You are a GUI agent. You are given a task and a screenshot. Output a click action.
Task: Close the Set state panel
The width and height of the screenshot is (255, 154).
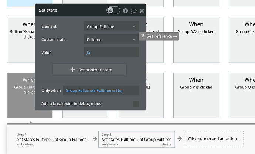point(142,11)
